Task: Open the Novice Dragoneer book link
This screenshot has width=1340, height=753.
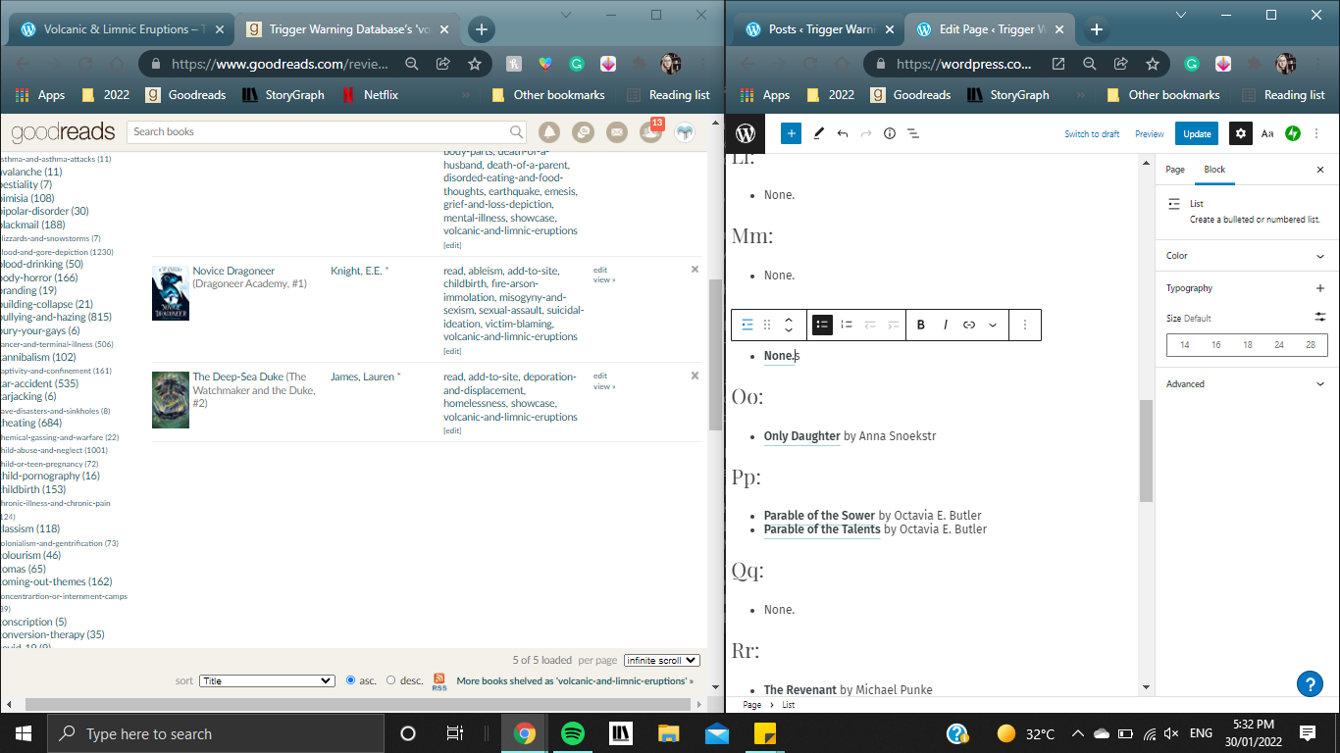Action: 233,271
